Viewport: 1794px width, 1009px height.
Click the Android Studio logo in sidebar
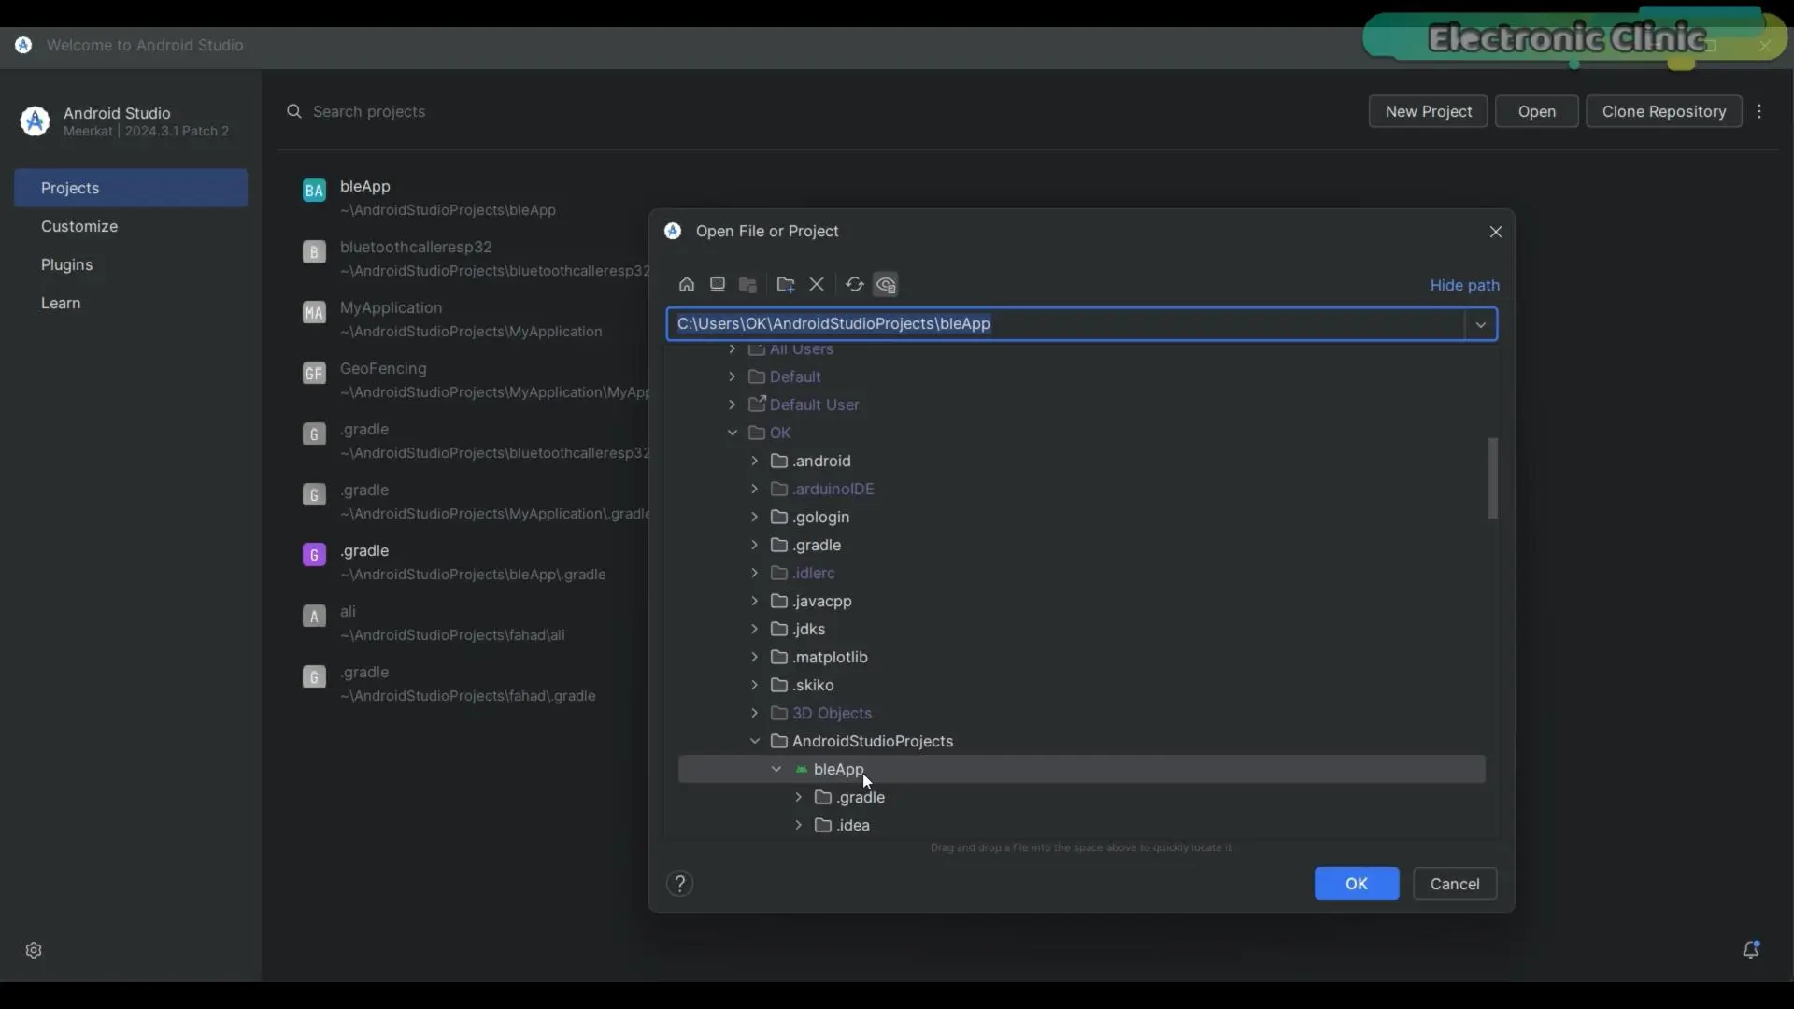click(35, 121)
